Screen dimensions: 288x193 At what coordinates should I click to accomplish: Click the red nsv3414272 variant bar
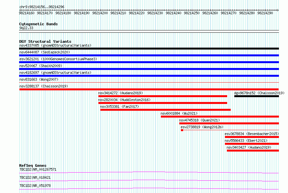[x=163, y=96]
